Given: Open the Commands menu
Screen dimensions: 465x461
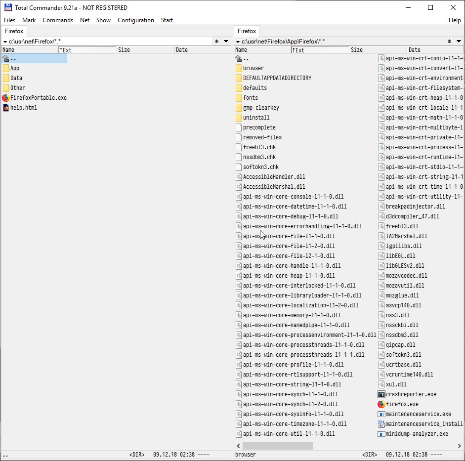Looking at the screenshot, I should [58, 20].
